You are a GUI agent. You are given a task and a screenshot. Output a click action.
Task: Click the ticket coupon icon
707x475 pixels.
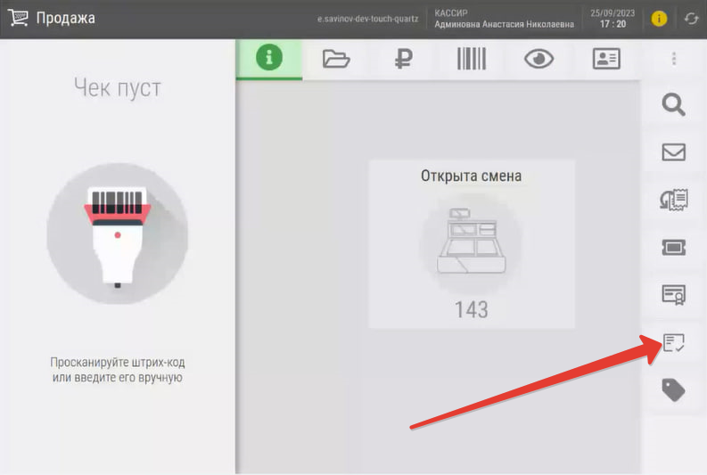[x=674, y=248]
